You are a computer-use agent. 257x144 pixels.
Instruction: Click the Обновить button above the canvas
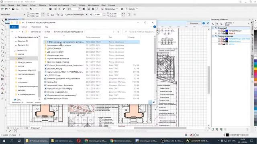[194, 23]
